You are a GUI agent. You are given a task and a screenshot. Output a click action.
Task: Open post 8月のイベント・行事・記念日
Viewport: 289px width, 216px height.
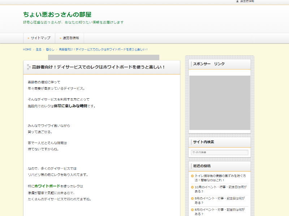pyautogui.click(x=220, y=212)
